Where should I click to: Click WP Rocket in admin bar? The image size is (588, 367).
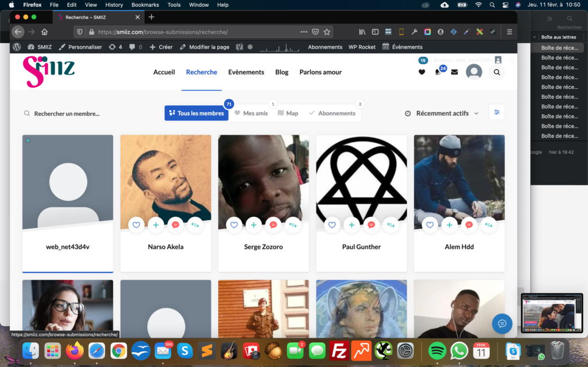coord(362,47)
